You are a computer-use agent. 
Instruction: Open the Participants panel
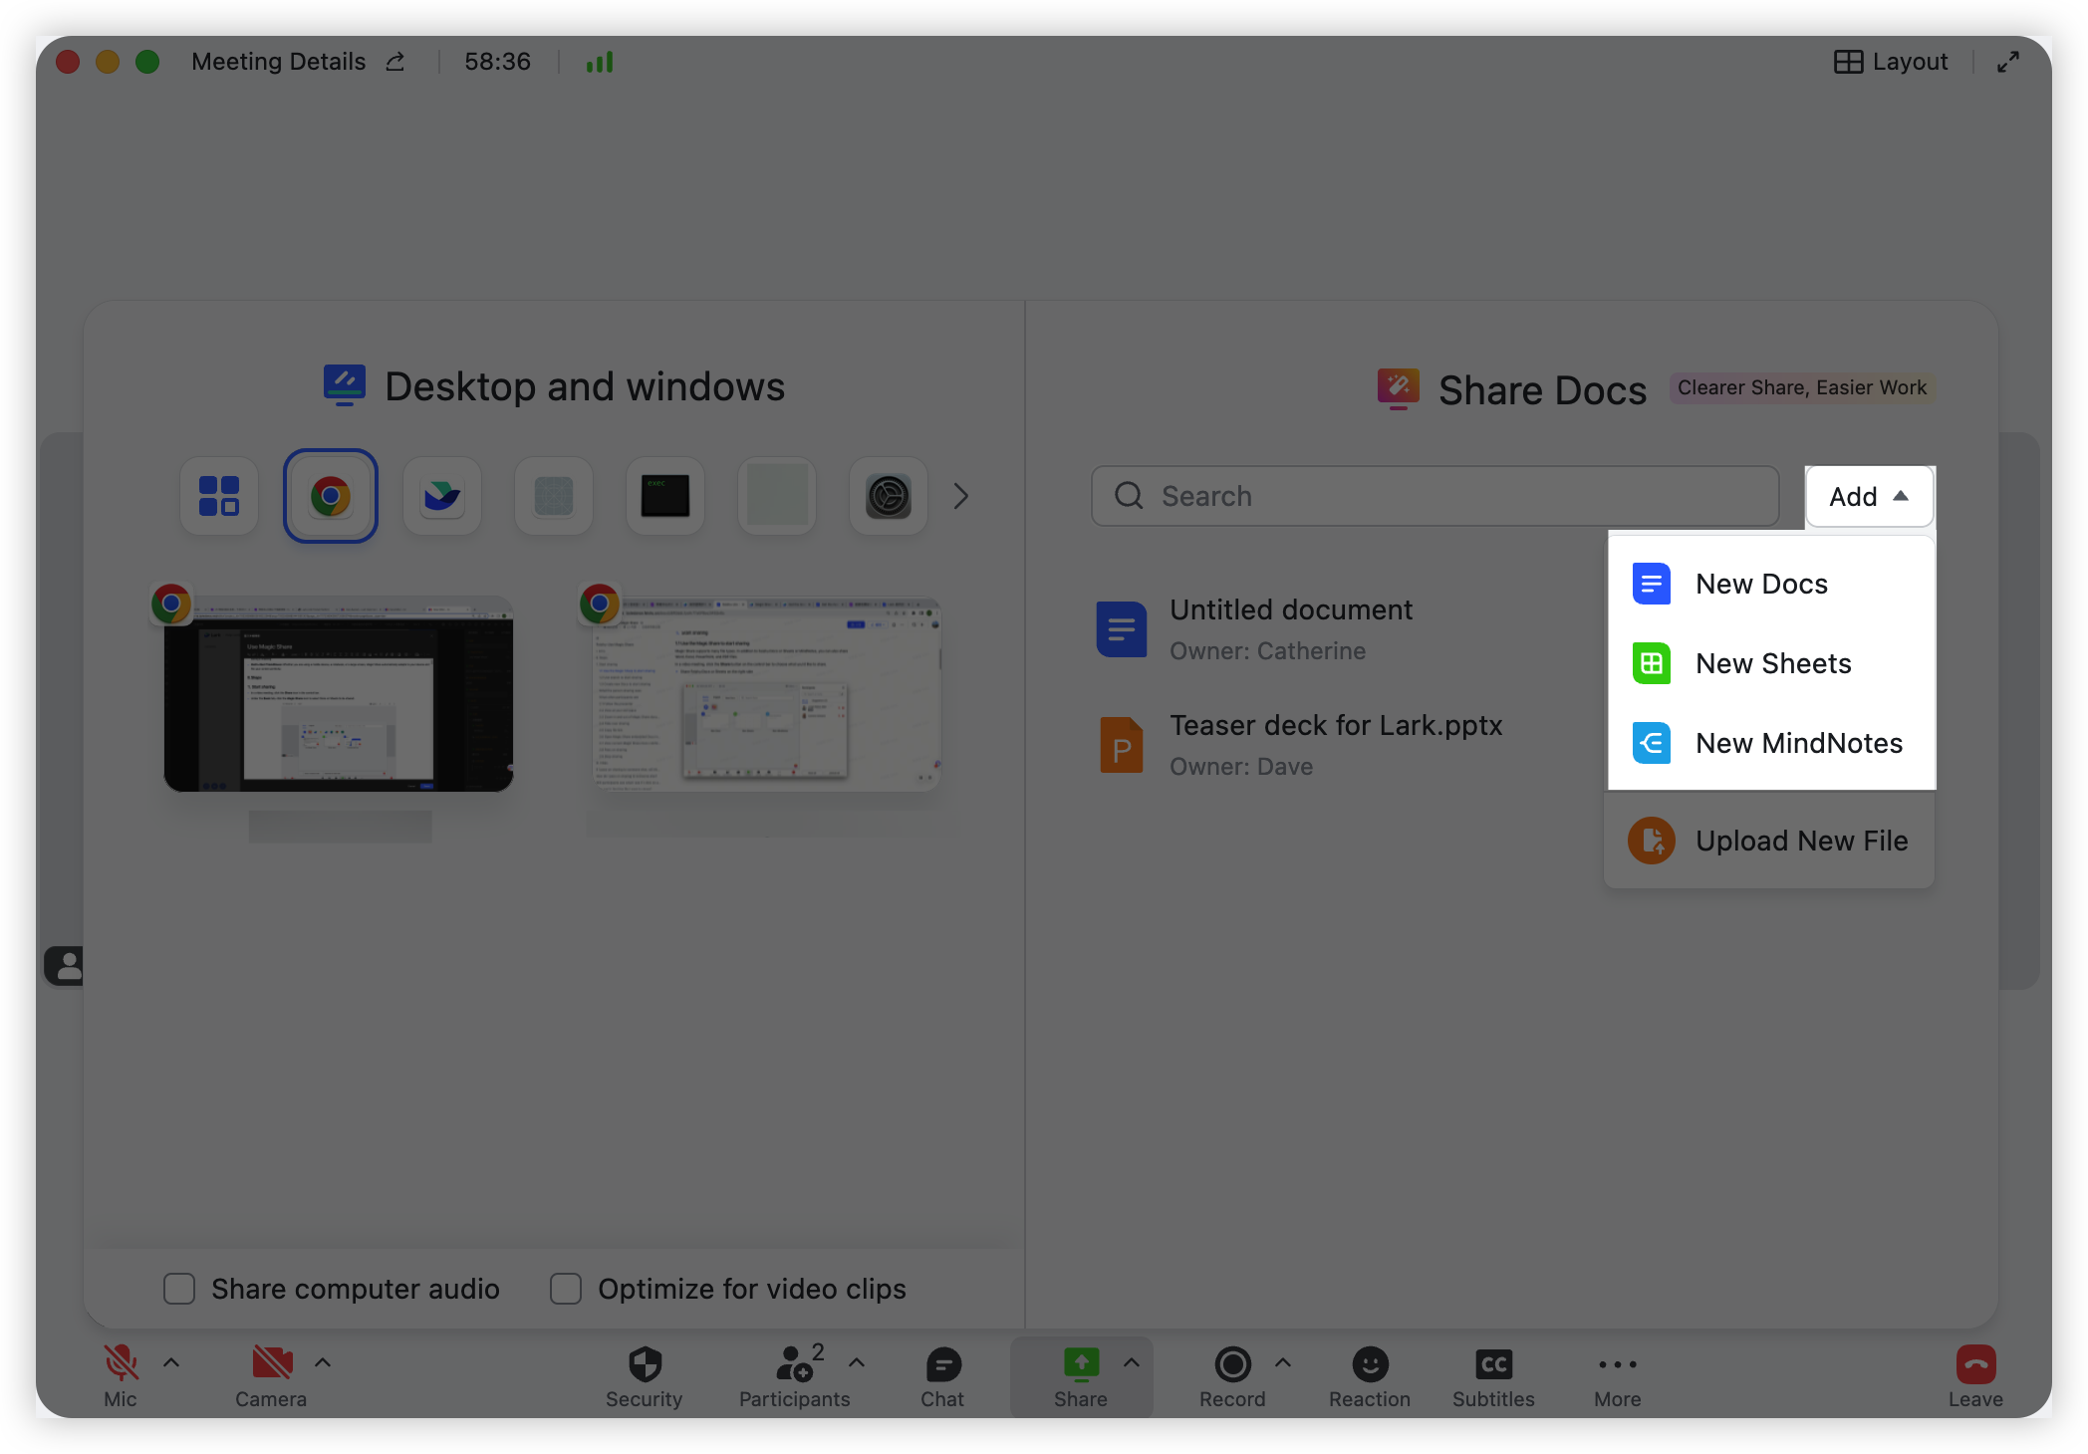click(796, 1364)
